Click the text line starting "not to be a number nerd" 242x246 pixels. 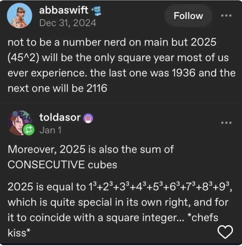pyautogui.click(x=112, y=42)
